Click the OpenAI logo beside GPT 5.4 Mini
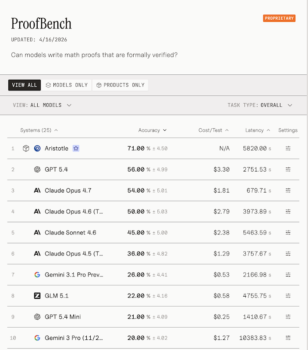 coord(37,317)
